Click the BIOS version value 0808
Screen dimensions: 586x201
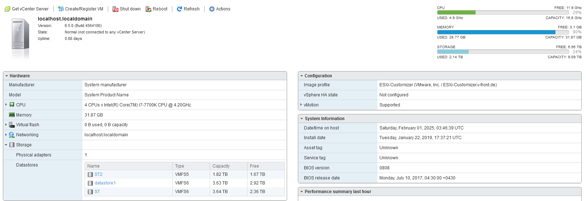tap(385, 168)
